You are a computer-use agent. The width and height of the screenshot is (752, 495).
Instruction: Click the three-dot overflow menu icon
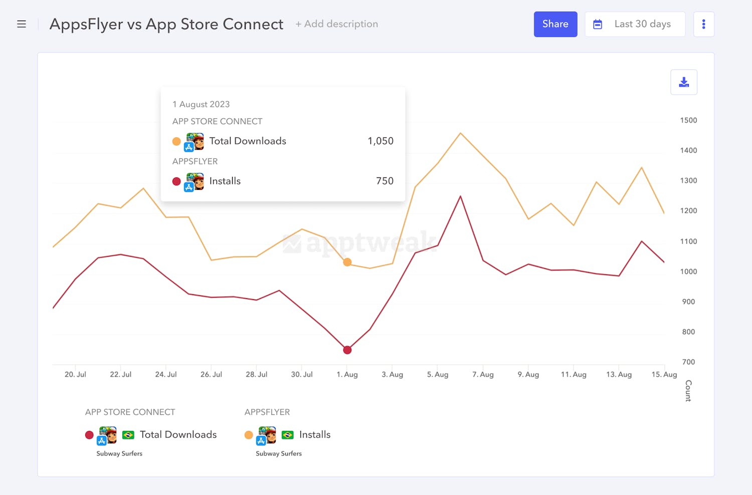tap(704, 24)
